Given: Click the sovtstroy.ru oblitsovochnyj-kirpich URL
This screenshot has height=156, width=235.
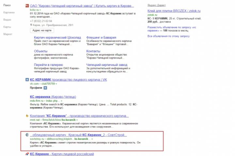Looking at the screenshot, I should (x=60, y=139).
